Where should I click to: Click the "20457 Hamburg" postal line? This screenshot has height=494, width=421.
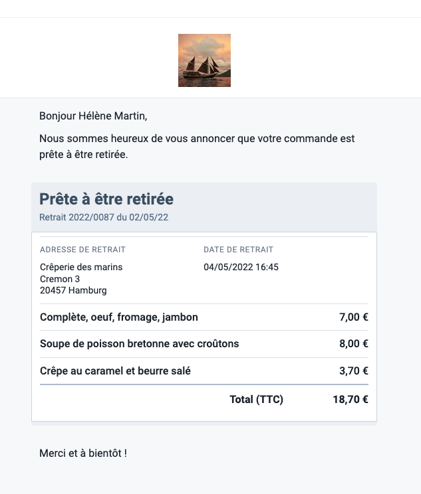pyautogui.click(x=73, y=290)
